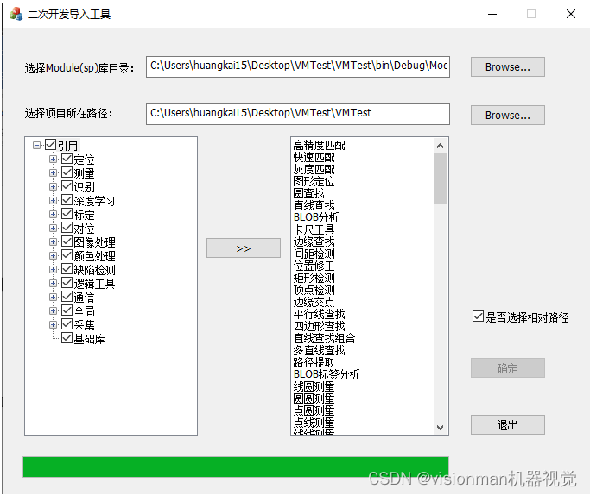Uncheck the 标定 checkbox
Screen dimensions: 590x495
[x=67, y=214]
